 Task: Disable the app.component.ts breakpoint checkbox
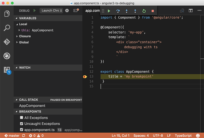[x=21, y=130]
